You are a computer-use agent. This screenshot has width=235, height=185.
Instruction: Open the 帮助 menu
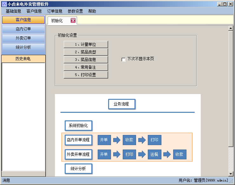(92, 11)
